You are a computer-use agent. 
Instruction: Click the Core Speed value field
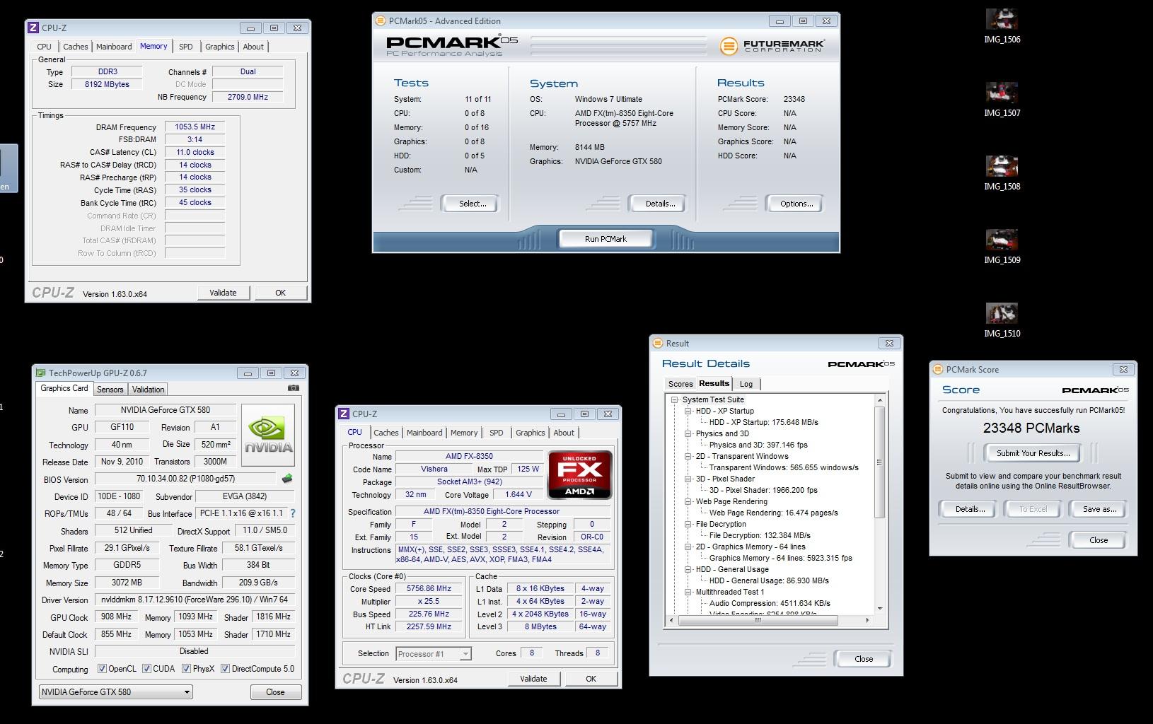[x=429, y=588]
